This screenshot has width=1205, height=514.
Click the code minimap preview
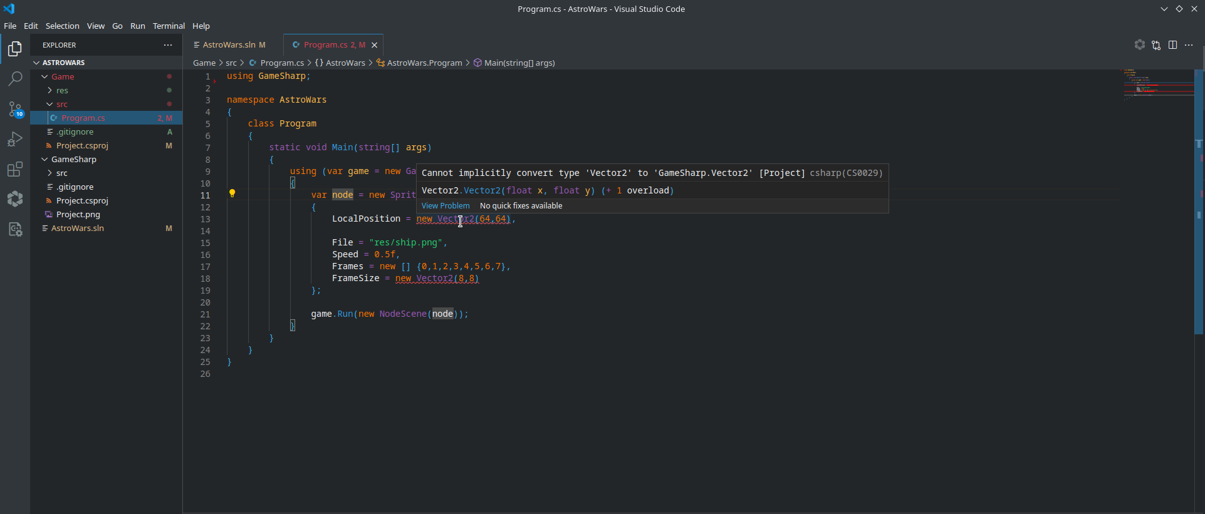[1158, 85]
